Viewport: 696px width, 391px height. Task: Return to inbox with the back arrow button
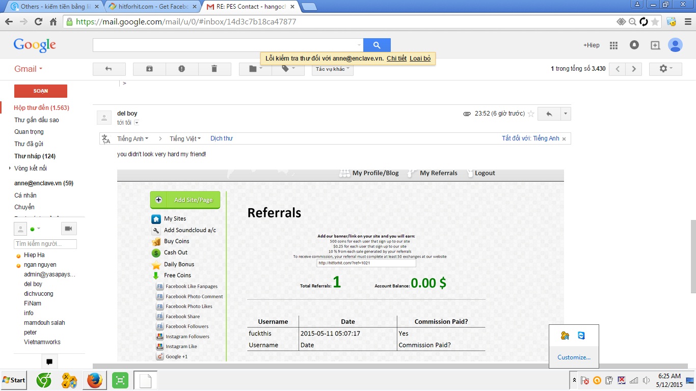click(109, 69)
